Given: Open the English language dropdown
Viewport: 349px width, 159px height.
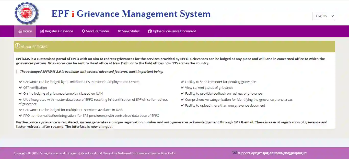Looking at the screenshot, I should click(323, 16).
